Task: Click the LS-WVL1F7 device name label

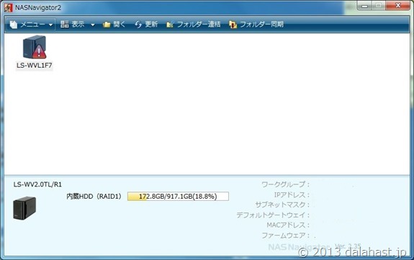Action: tap(35, 66)
